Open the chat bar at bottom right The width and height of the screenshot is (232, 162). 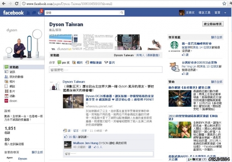coord(198,159)
